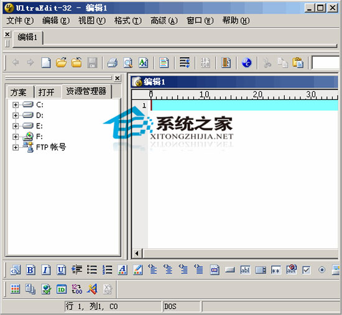
Task: Click the globe with checkmark icon
Action: 46,290
